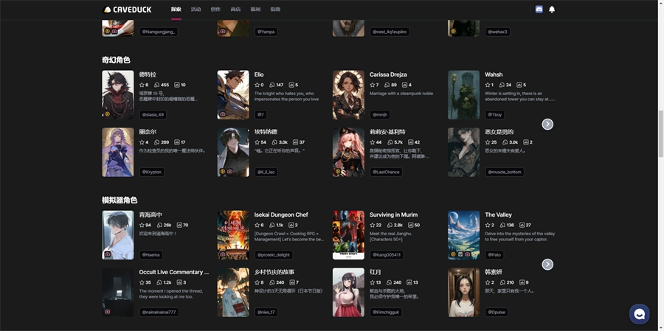Open the 创作 tab
Image resolution: width=664 pixels, height=331 pixels.
tap(215, 10)
